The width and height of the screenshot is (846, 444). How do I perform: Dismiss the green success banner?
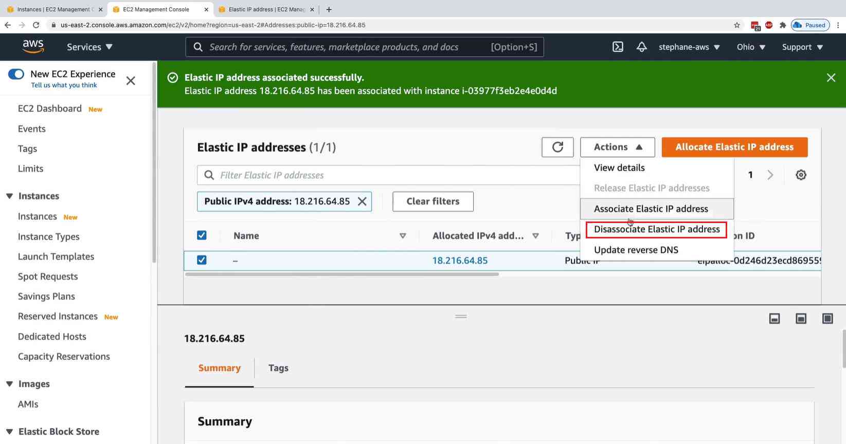click(831, 78)
